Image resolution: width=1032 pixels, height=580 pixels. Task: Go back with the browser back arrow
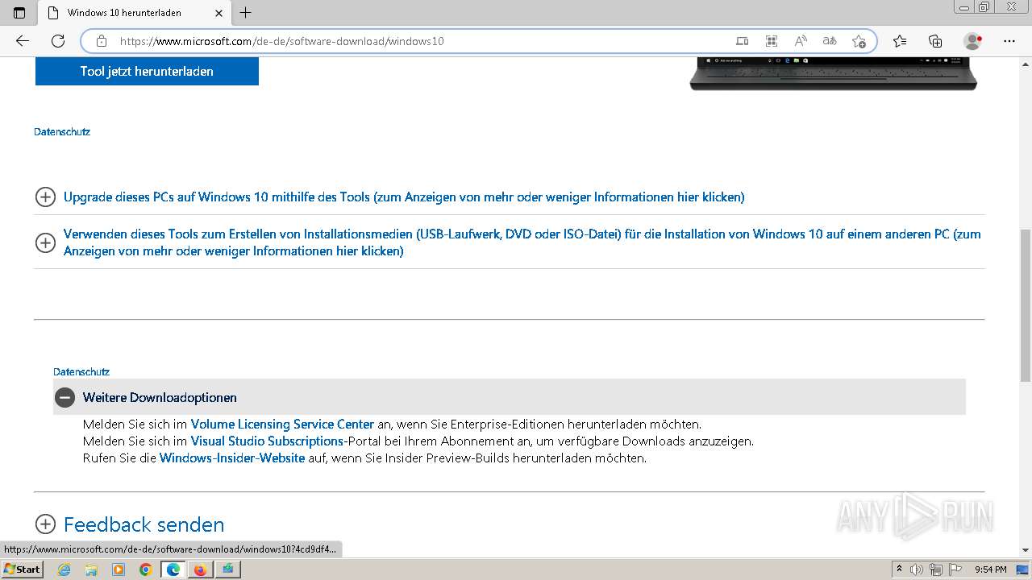[x=23, y=41]
